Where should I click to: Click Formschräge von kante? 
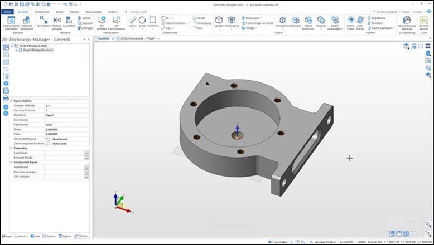click(x=257, y=23)
